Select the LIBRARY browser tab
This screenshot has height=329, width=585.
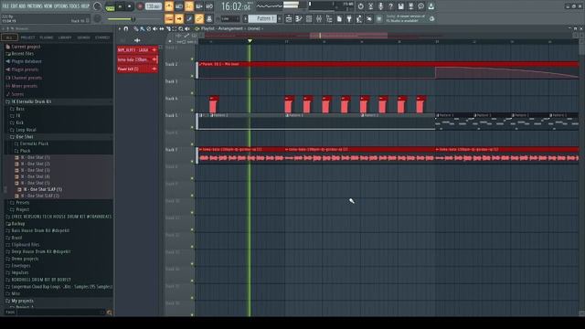pyautogui.click(x=65, y=37)
